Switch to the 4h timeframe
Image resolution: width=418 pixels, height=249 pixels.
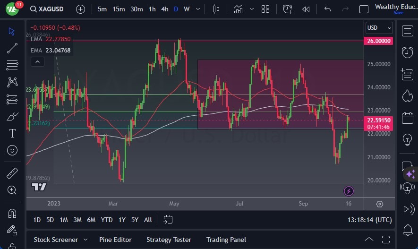click(164, 9)
